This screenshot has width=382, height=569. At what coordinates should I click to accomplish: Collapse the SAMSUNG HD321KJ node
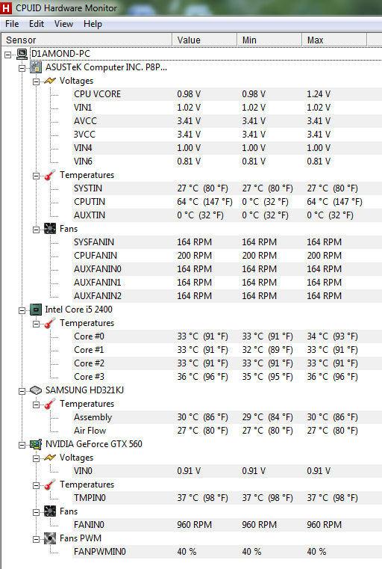click(x=22, y=391)
